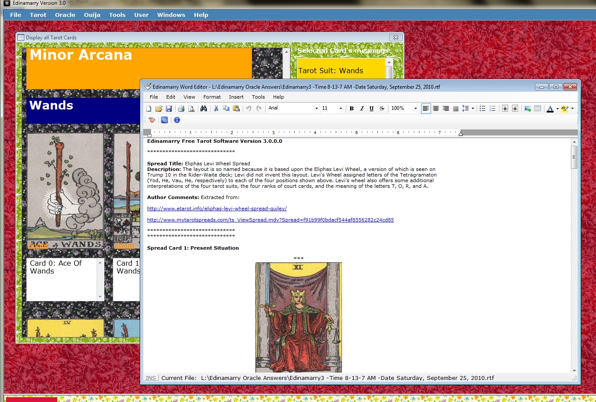Toggle bold formatting
The height and width of the screenshot is (402, 596).
click(351, 109)
